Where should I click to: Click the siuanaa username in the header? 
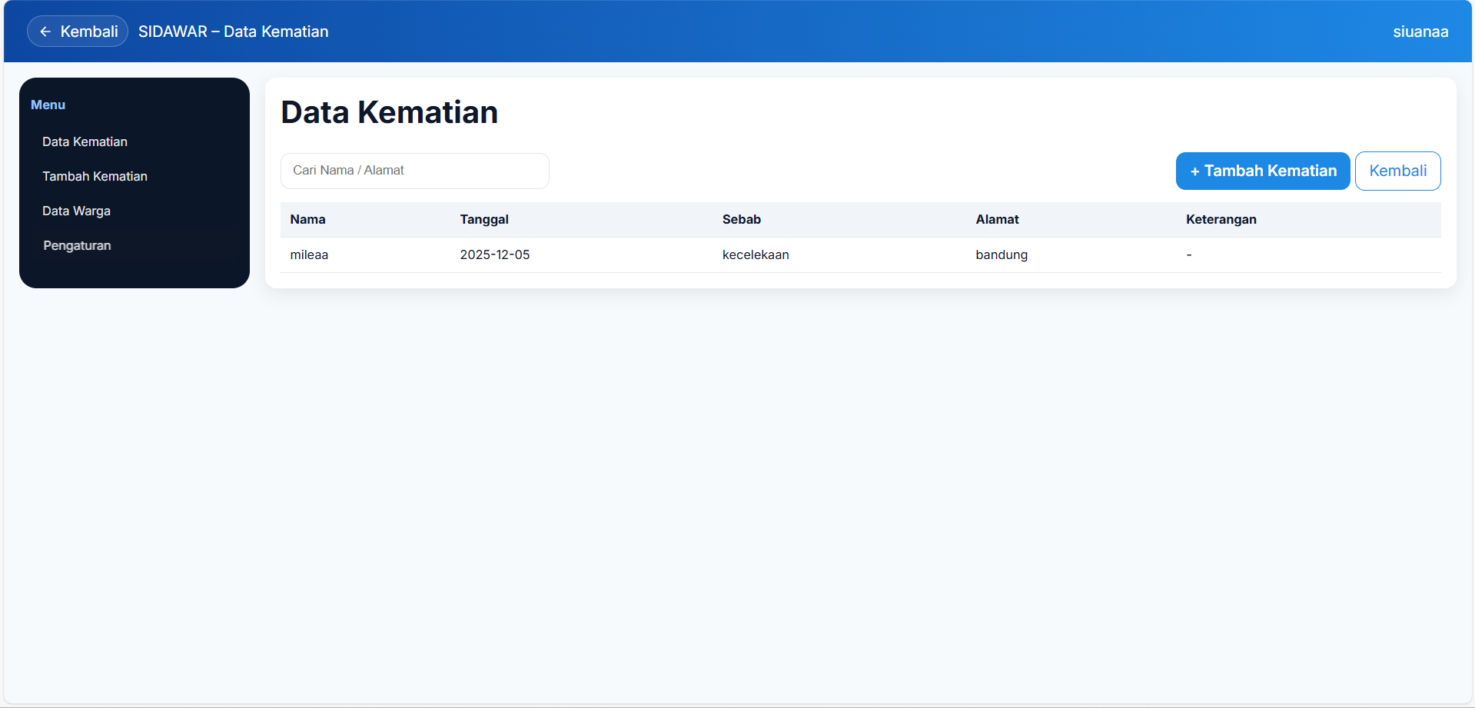pos(1420,32)
